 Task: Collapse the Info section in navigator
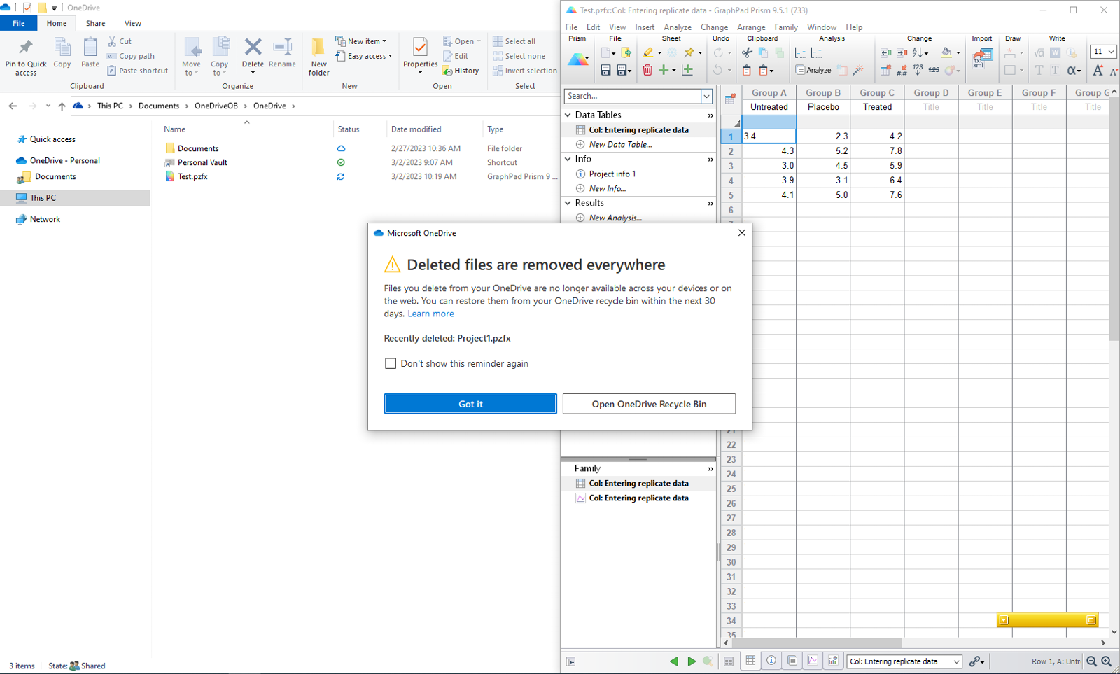pyautogui.click(x=568, y=159)
